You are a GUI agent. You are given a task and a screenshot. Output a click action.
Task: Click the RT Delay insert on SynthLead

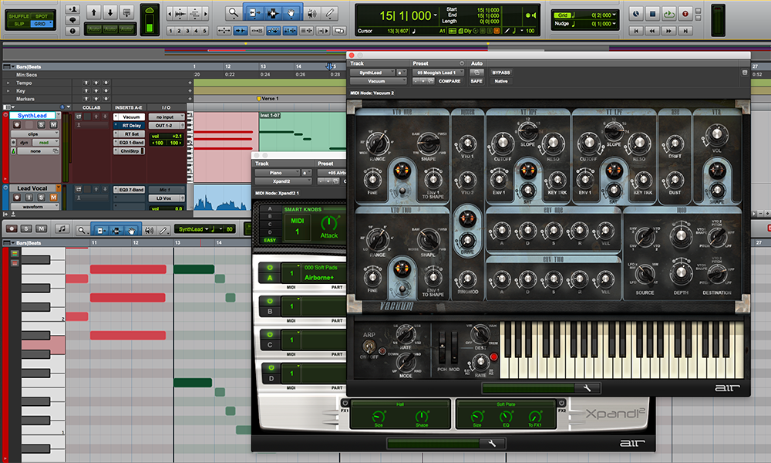click(130, 126)
